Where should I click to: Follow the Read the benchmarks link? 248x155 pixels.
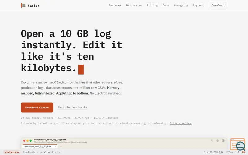pyautogui.click(x=73, y=107)
